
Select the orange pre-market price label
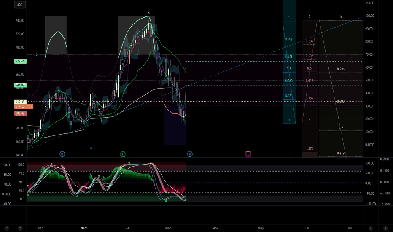click(x=24, y=107)
